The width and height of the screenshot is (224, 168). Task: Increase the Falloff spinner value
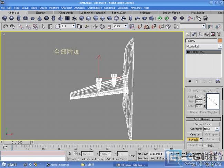[204, 96]
